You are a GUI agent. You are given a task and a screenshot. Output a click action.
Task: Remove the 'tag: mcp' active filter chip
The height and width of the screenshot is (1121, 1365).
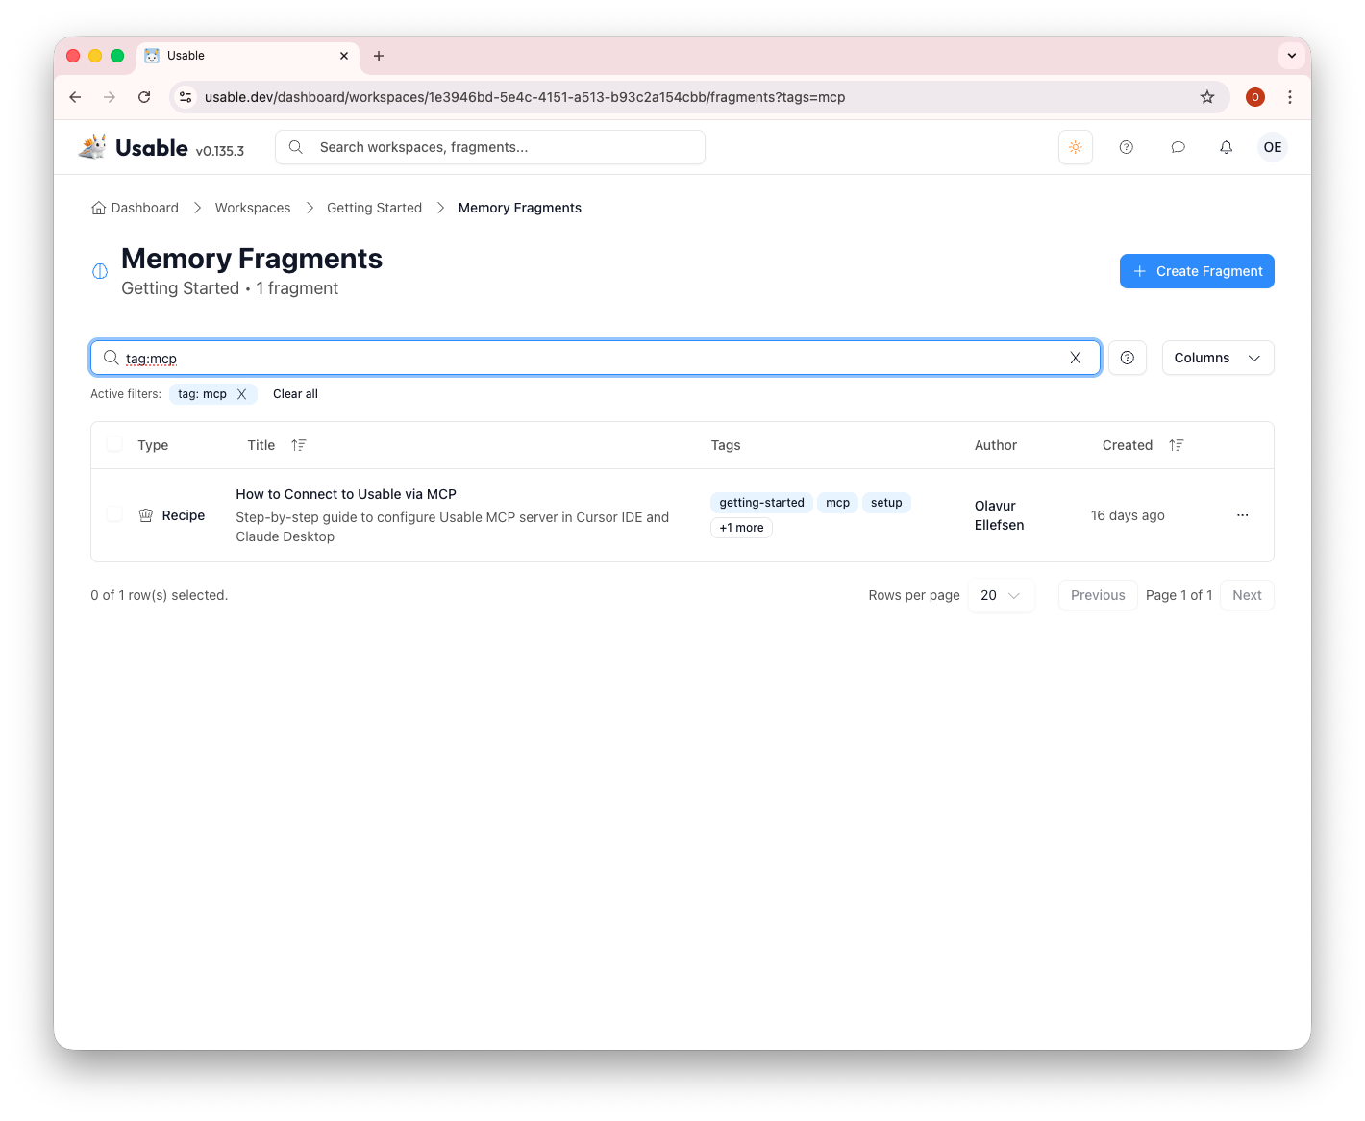241,394
